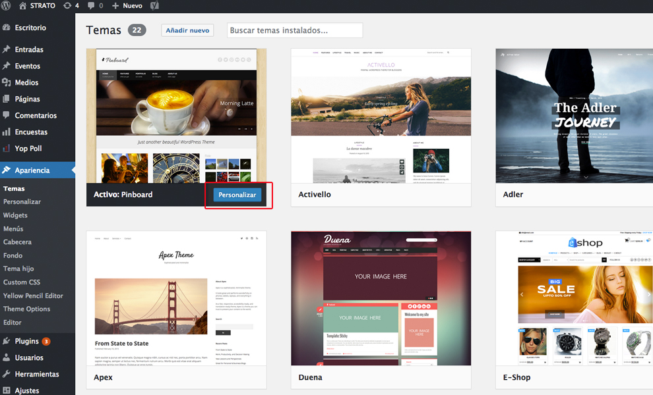The image size is (653, 395).
Task: Open the Yoast SEO icon in admin bar
Action: click(x=154, y=5)
